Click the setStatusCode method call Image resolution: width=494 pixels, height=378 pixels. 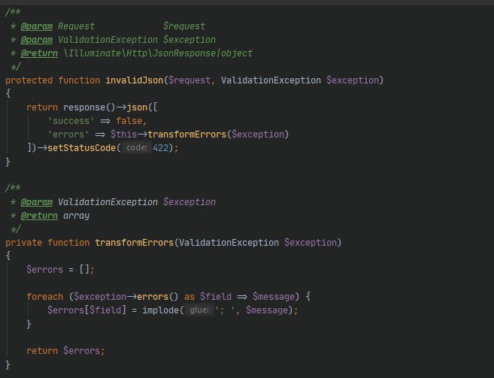[x=82, y=148]
